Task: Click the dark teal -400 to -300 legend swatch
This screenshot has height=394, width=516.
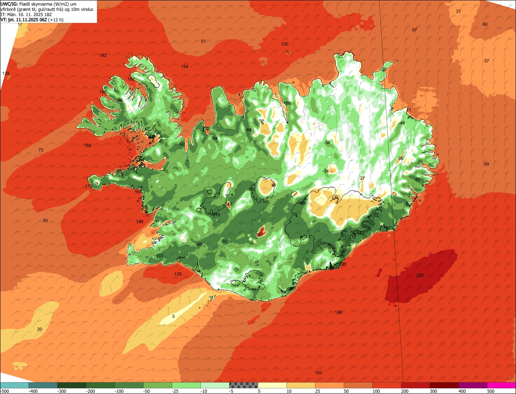Action: coord(43,385)
